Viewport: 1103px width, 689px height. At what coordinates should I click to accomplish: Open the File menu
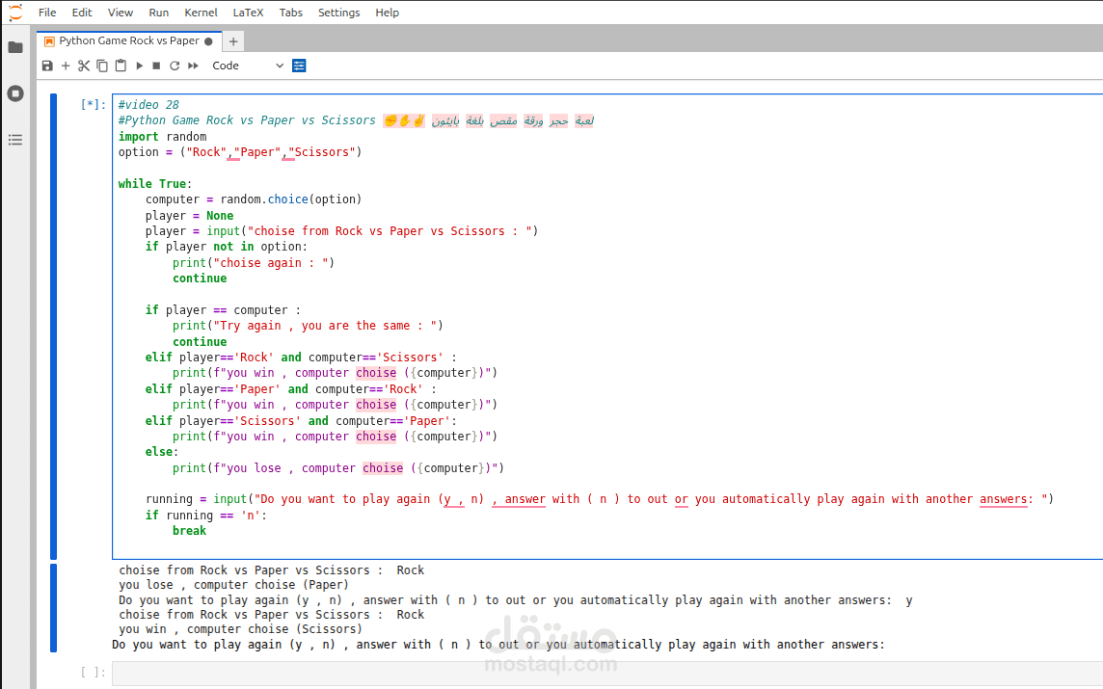click(47, 13)
